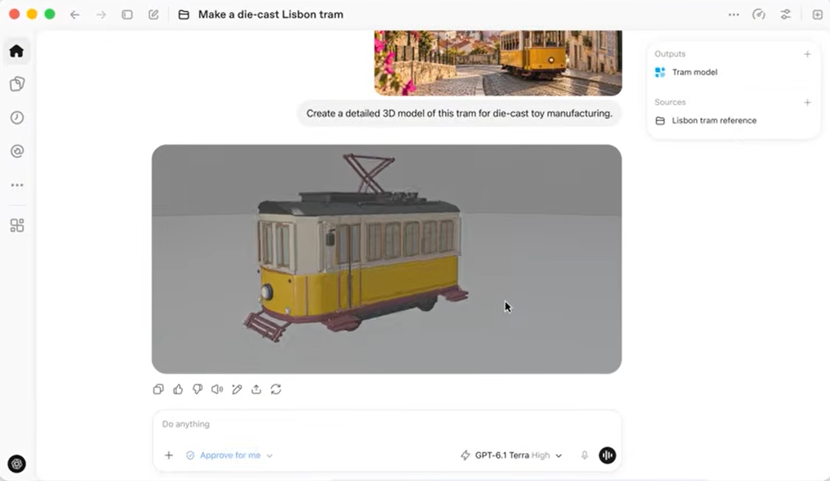The width and height of the screenshot is (830, 481).
Task: Read the response aloud with speaker icon
Action: (x=217, y=389)
